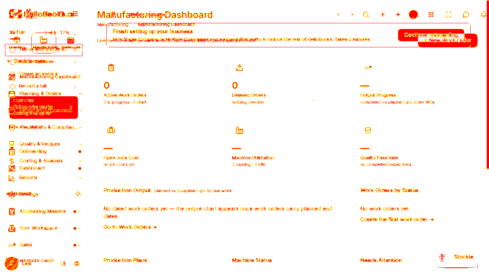Screen dimensions: 489x275
Task: Check the Record a bill step circle
Action: [12, 87]
